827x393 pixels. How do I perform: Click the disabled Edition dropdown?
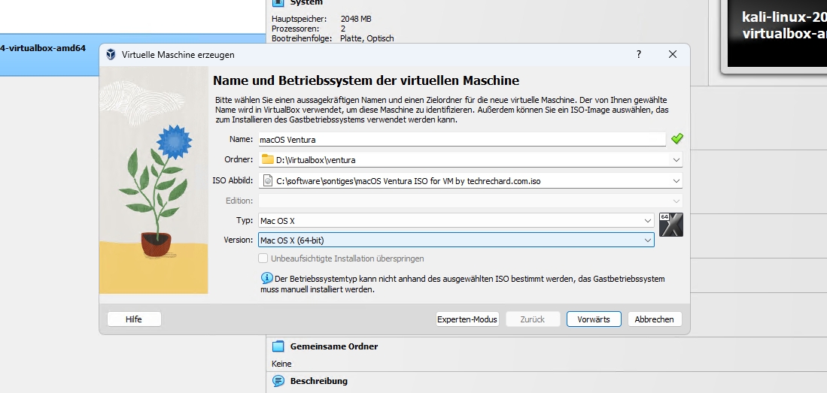pyautogui.click(x=470, y=201)
